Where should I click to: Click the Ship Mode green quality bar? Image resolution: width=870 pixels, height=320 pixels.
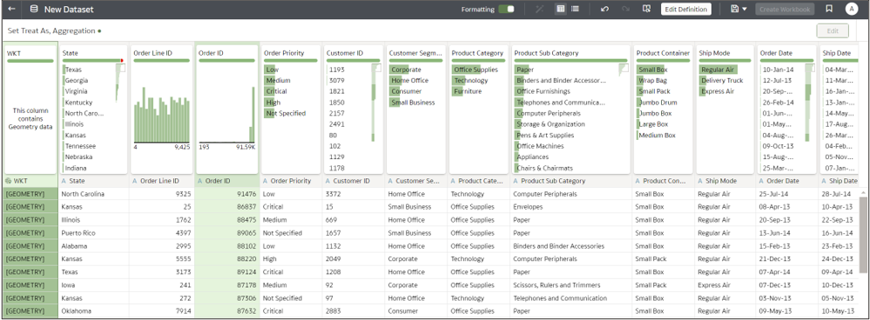725,60
